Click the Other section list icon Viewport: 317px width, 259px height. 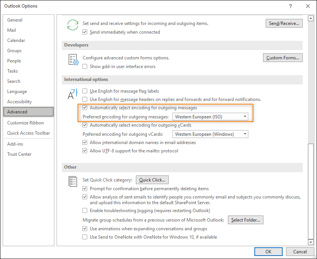click(x=73, y=181)
